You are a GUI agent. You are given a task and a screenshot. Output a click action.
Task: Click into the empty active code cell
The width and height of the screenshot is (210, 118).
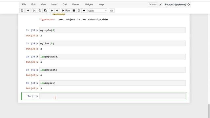[113, 96]
